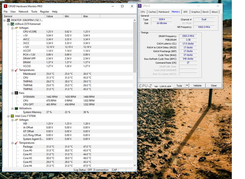Screen dimensions: 245x179
Task: Click the sensor list scroll up arrow
Action: [135, 20]
